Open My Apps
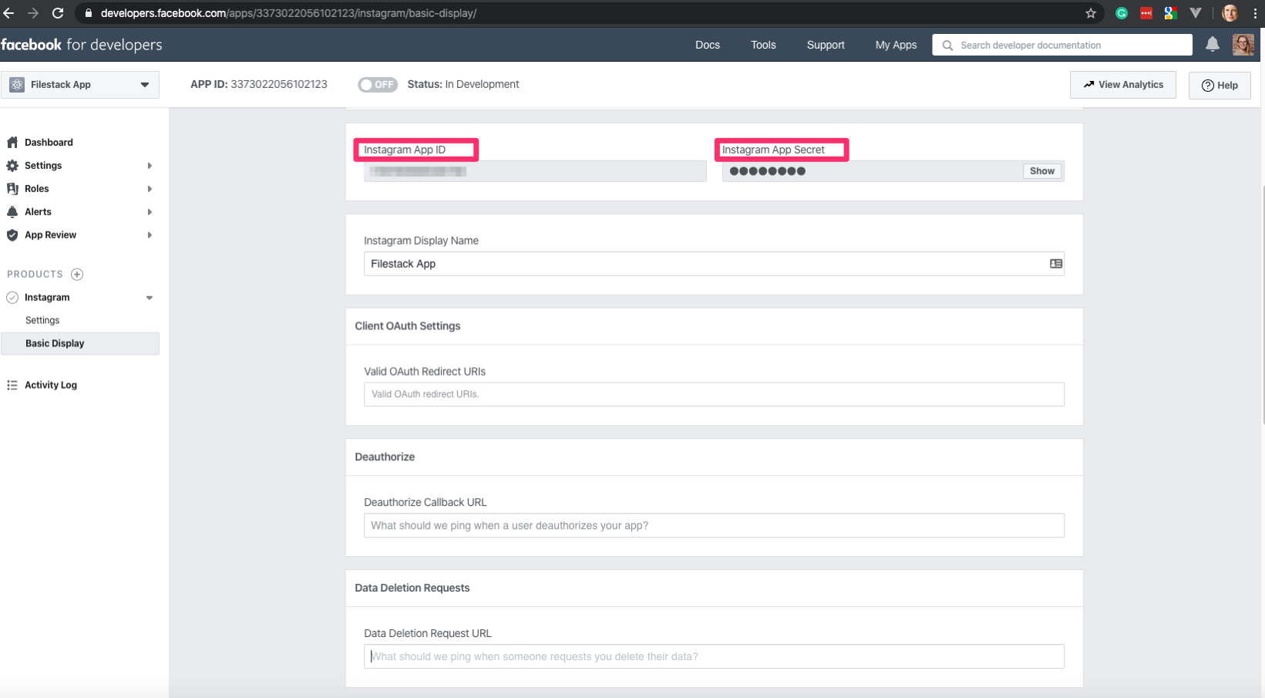1265x698 pixels. click(x=896, y=45)
